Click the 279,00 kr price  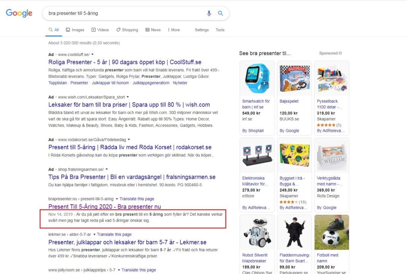coord(251,190)
